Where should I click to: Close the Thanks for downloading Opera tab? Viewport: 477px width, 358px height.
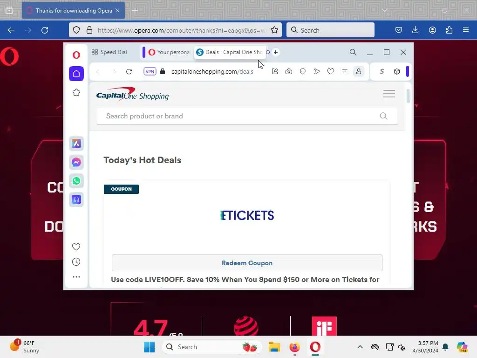[x=117, y=10]
